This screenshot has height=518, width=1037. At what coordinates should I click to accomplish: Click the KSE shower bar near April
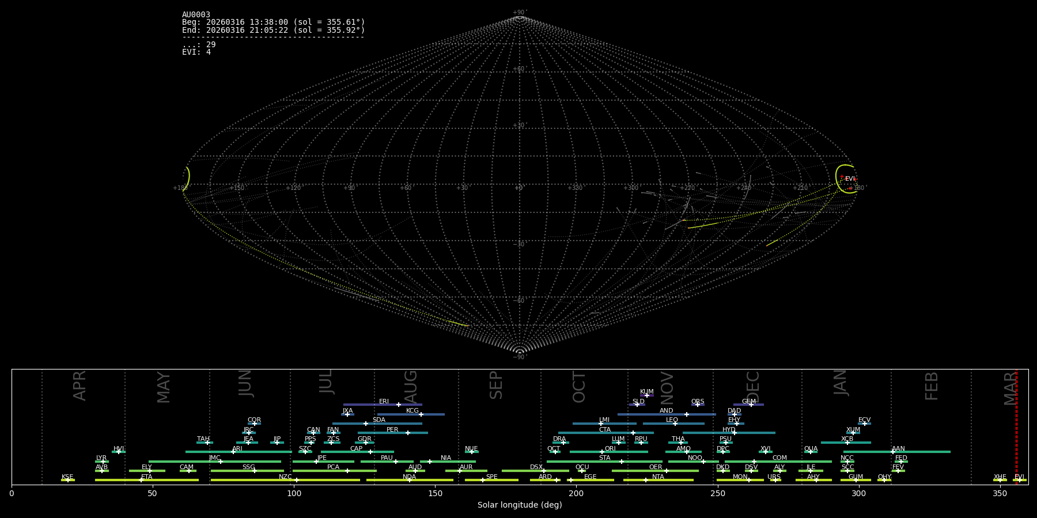67,480
